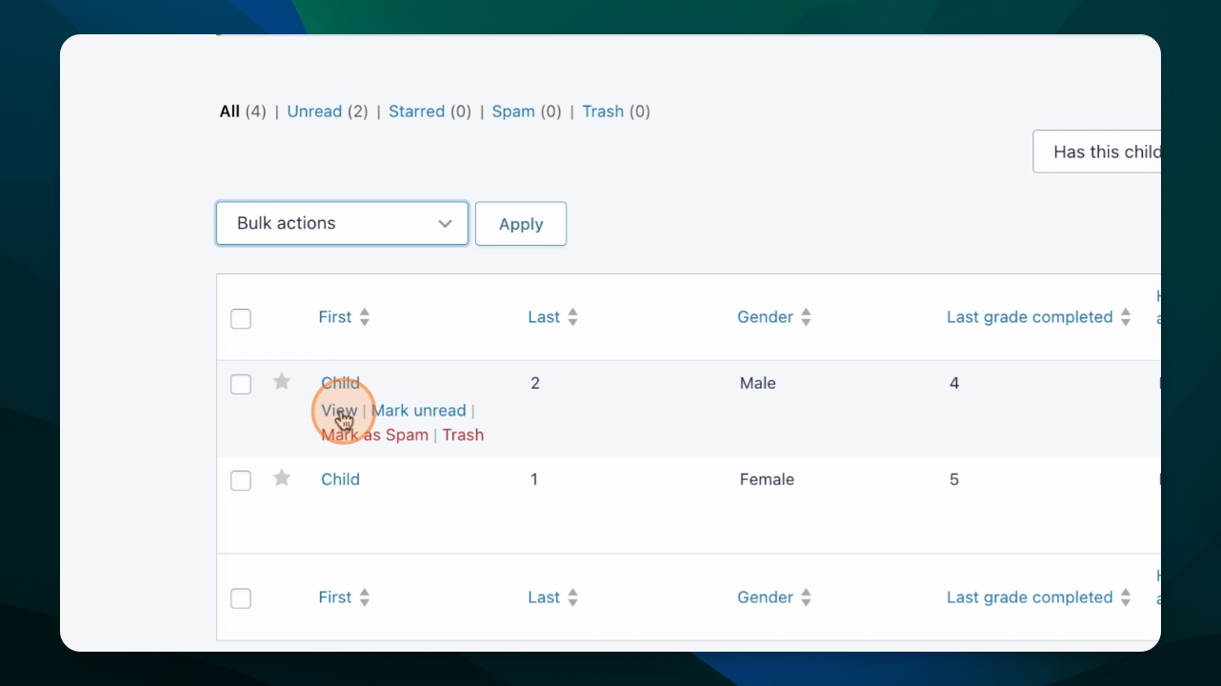Click sort arrows beside Last in the table footer
1221x686 pixels.
coord(572,597)
